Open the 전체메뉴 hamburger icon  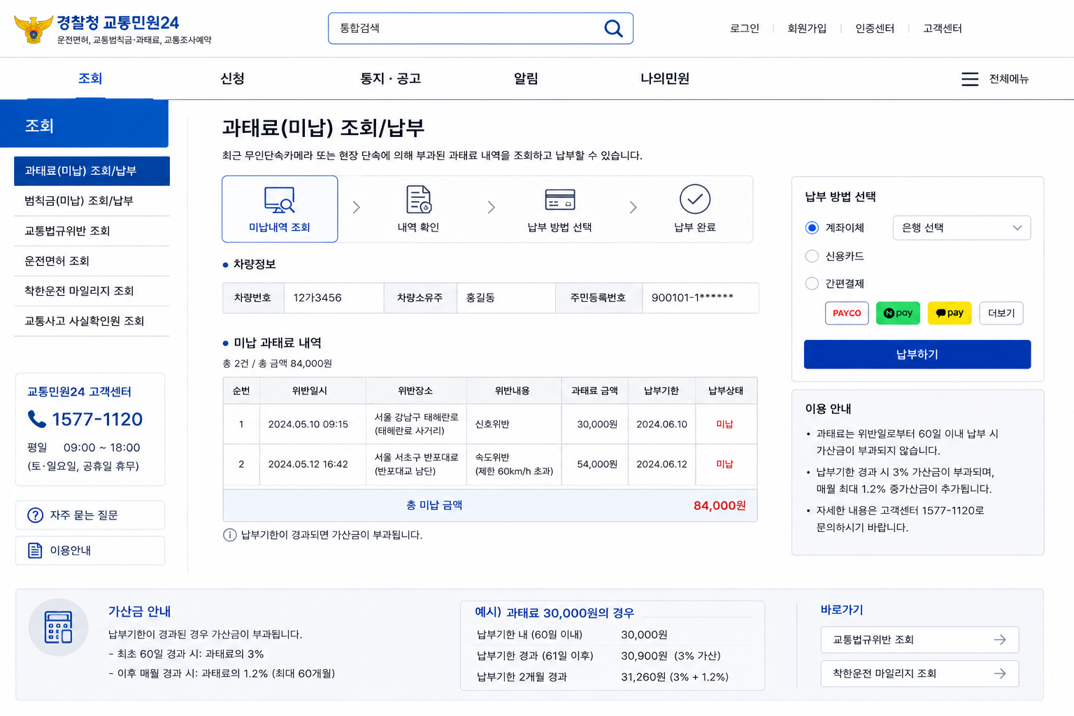(x=970, y=79)
